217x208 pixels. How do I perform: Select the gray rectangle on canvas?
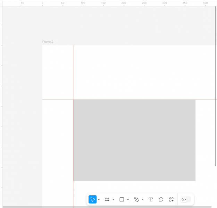pos(134,140)
